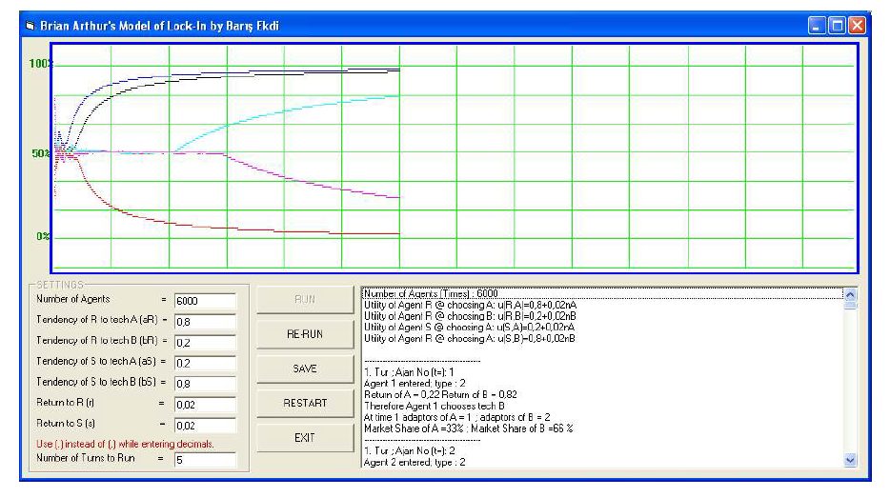Close the Lock-In model window

pyautogui.click(x=857, y=26)
